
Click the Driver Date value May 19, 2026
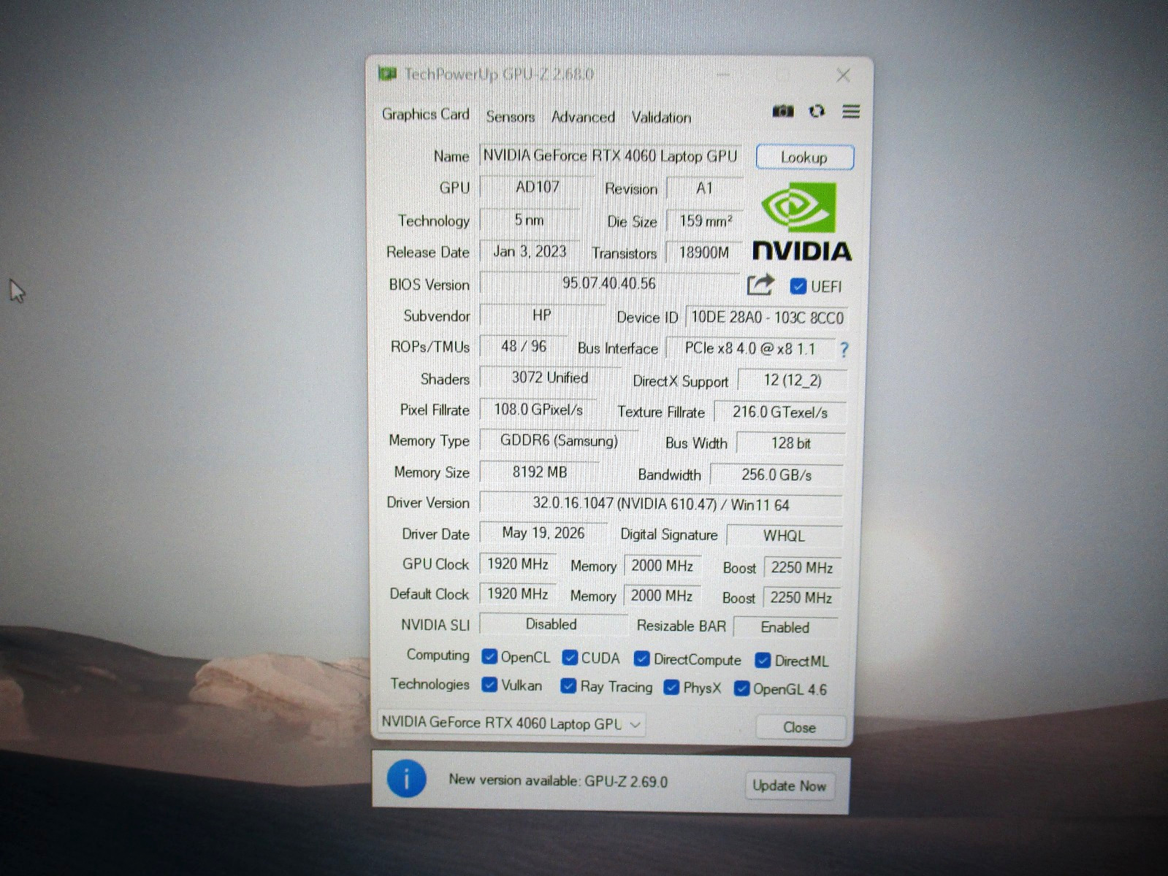543,533
